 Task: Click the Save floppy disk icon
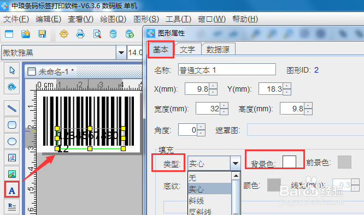click(42, 34)
